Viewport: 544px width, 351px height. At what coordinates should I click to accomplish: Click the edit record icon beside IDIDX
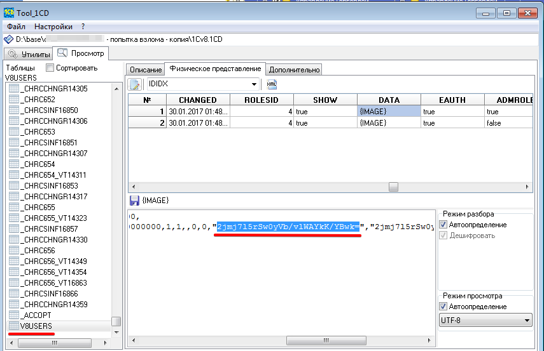pos(135,84)
